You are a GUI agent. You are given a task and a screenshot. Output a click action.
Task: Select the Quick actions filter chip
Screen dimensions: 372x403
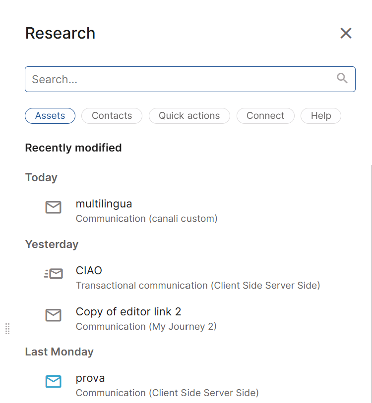(x=189, y=116)
